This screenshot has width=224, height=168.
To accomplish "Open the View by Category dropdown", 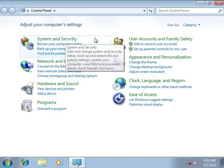I will pyautogui.click(x=192, y=25).
